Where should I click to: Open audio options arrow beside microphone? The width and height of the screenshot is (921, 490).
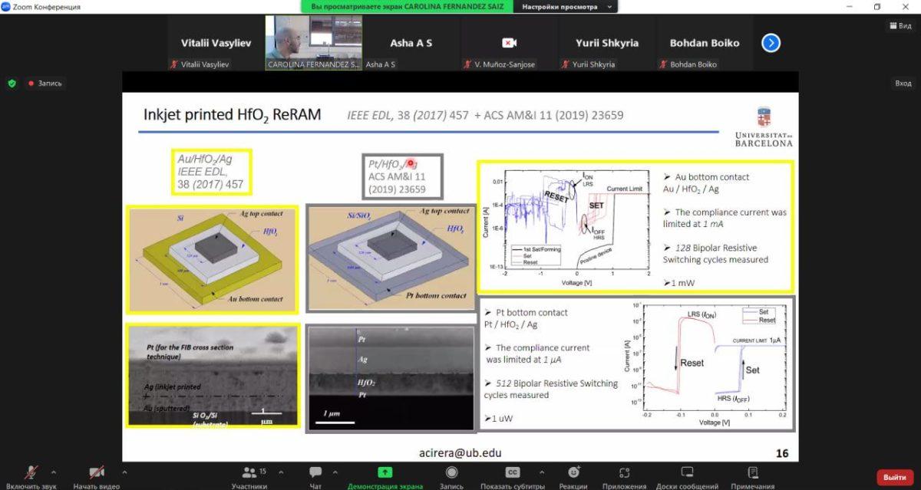[53, 472]
